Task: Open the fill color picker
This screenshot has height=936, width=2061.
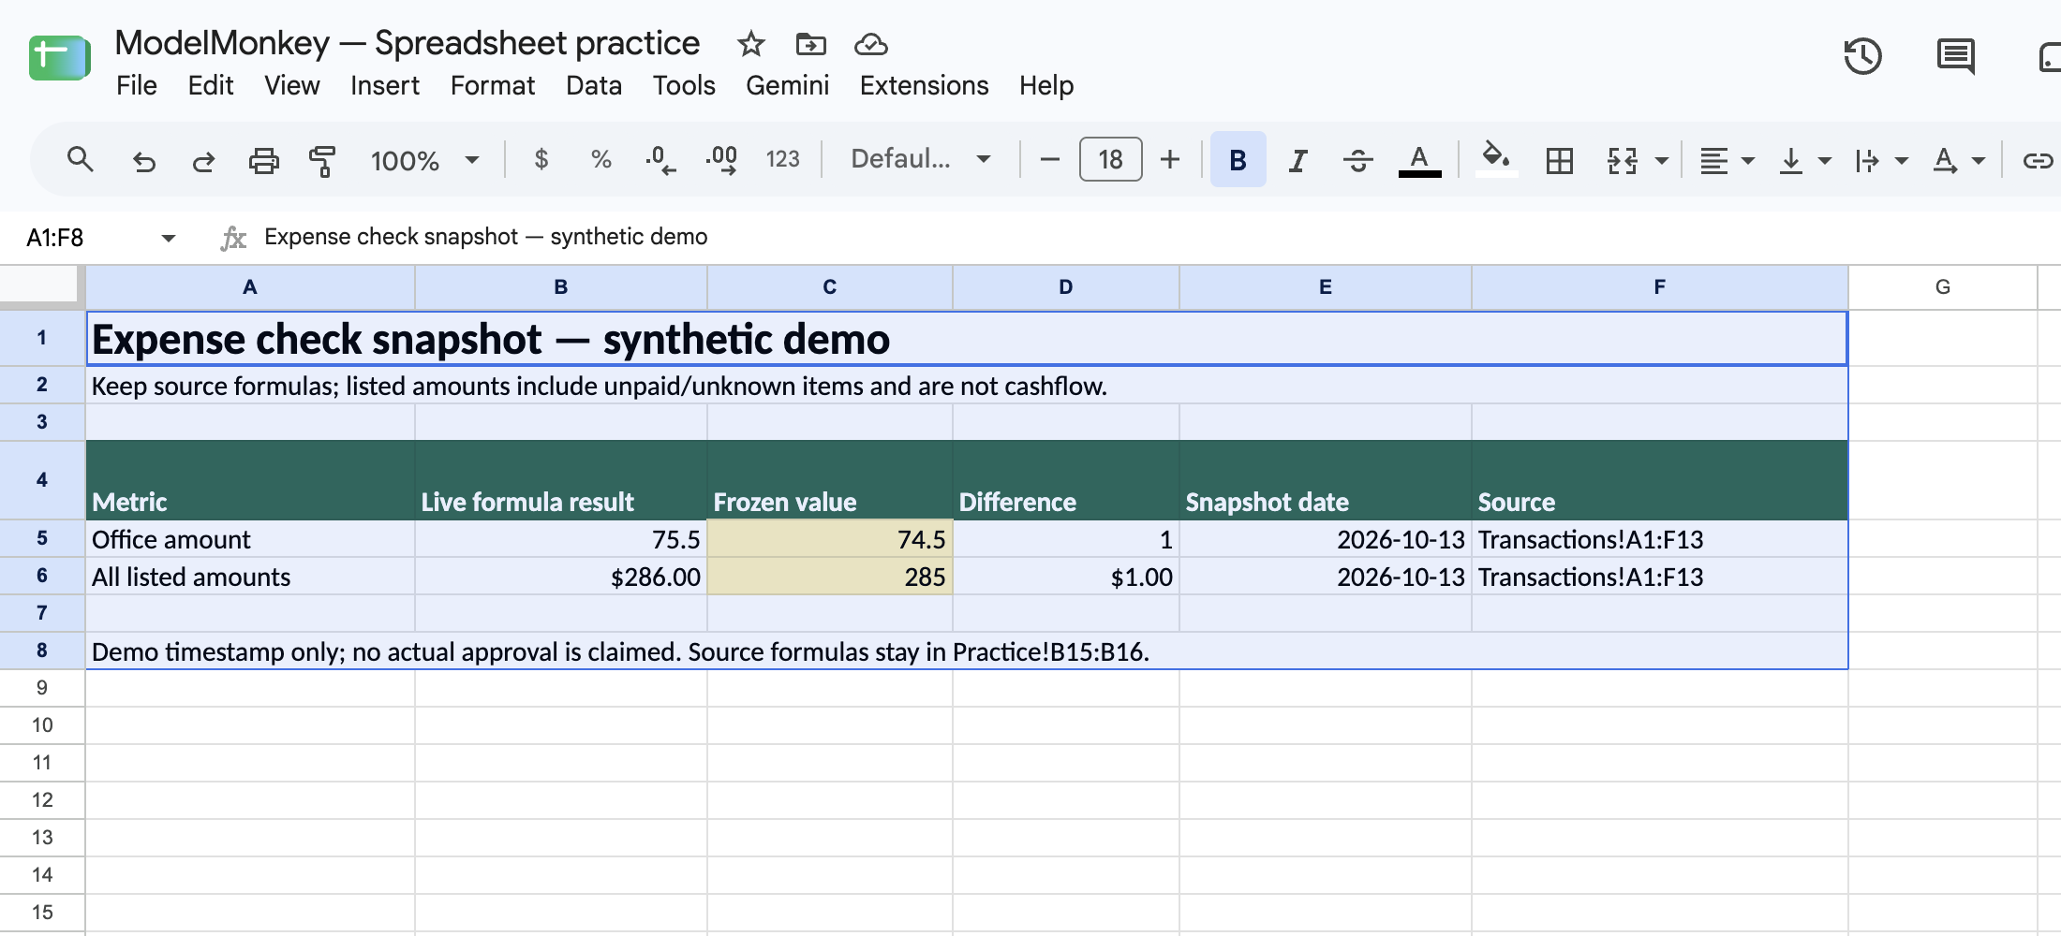Action: [x=1496, y=159]
